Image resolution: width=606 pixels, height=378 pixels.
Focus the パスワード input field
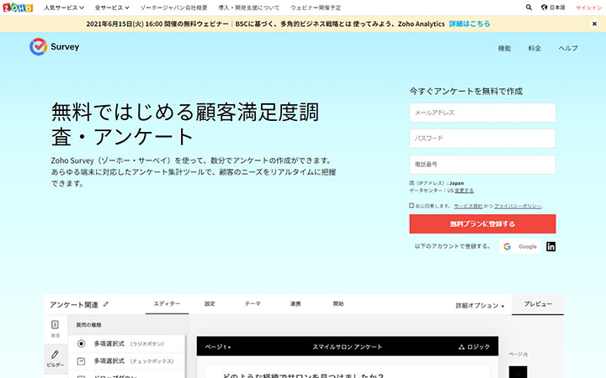coord(482,139)
